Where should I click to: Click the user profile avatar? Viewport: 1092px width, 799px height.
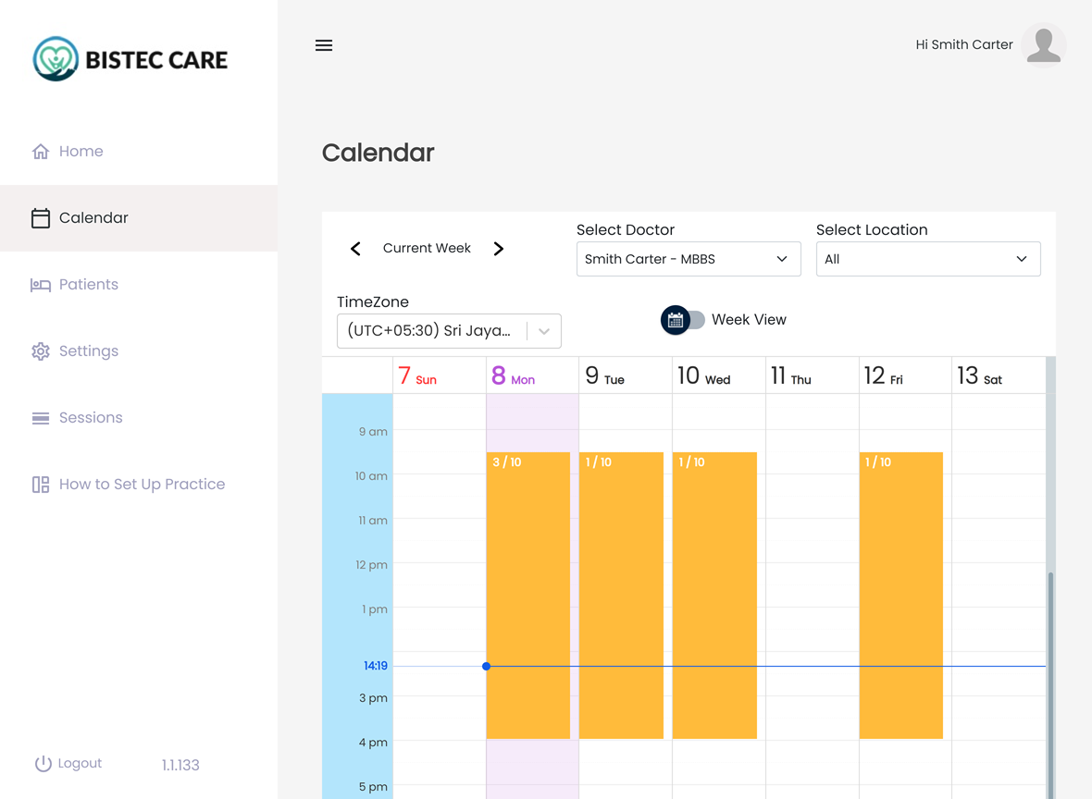1044,45
